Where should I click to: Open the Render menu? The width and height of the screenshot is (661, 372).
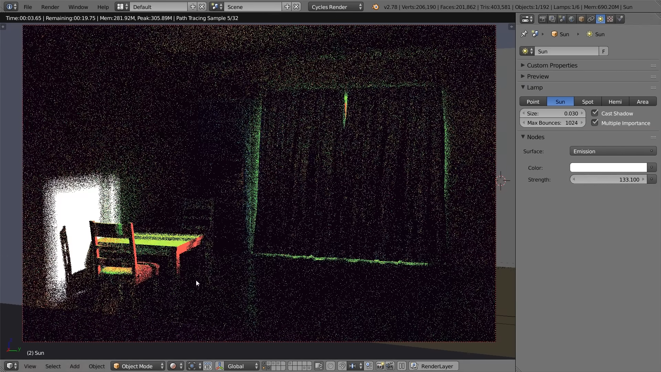[x=50, y=7]
